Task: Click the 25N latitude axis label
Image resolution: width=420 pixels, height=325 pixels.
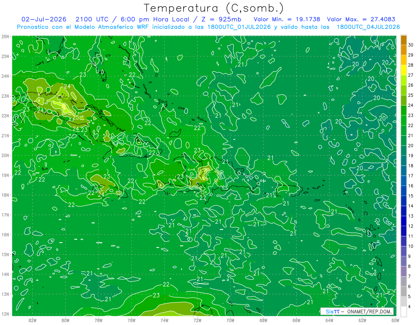Action: pyautogui.click(x=5, y=56)
